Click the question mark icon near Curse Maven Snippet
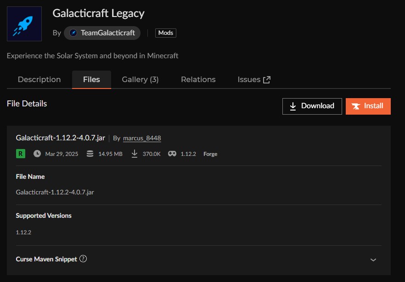Screen dimensions: 405x282 [84, 259]
